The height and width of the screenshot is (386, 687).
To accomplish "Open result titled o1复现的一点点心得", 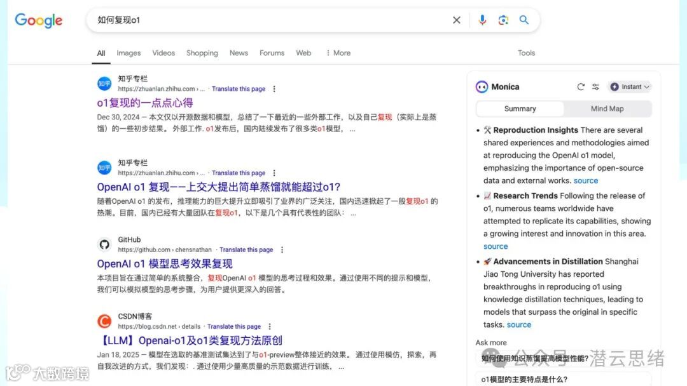I will (x=145, y=103).
